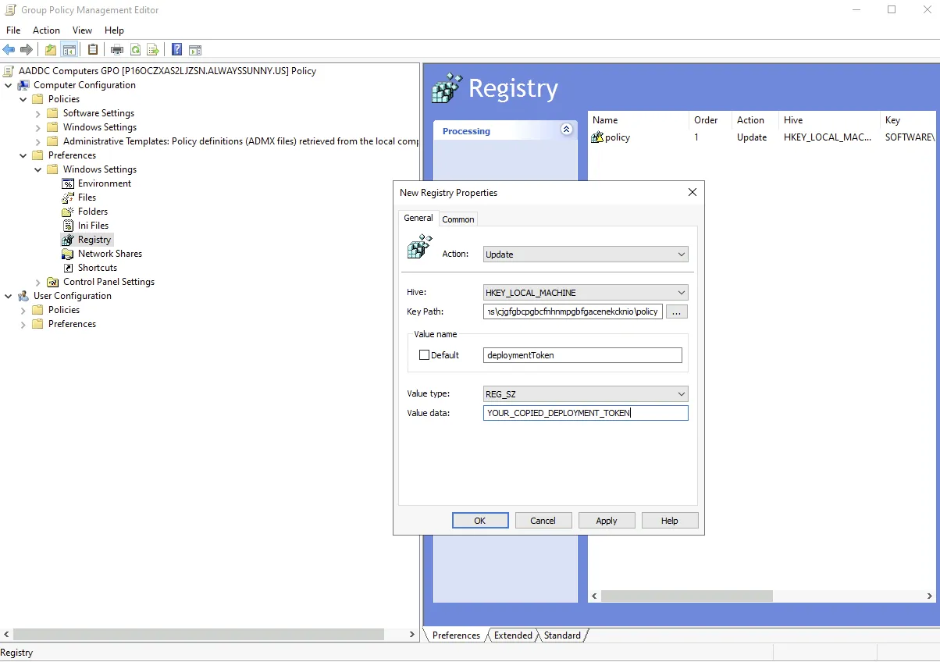Image resolution: width=940 pixels, height=662 pixels.
Task: Collapse Policies under Computer Configuration
Action: [23, 99]
